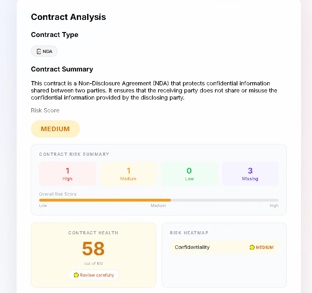Image resolution: width=312 pixels, height=293 pixels.
Task: Click the clipboard icon in NDA chip
Action: coord(39,51)
